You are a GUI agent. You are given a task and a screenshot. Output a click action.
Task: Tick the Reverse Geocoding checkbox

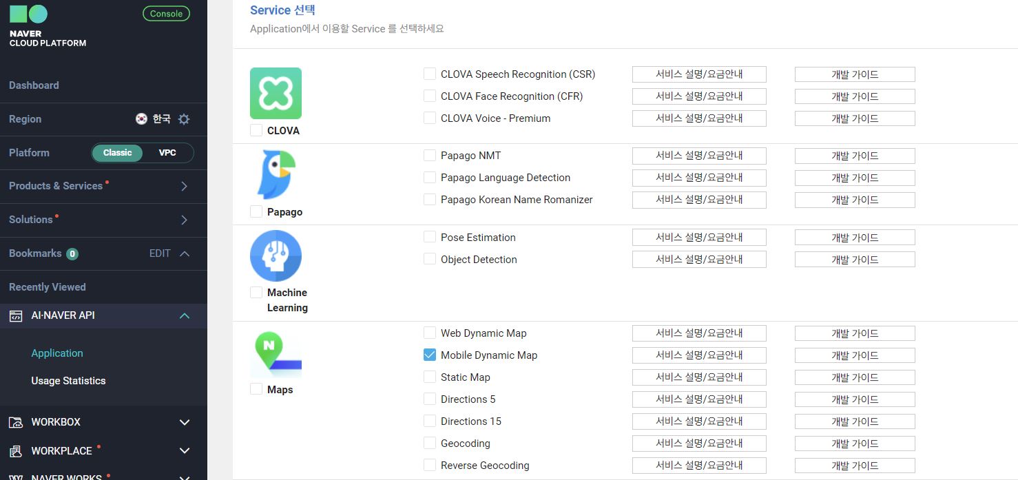(x=430, y=465)
